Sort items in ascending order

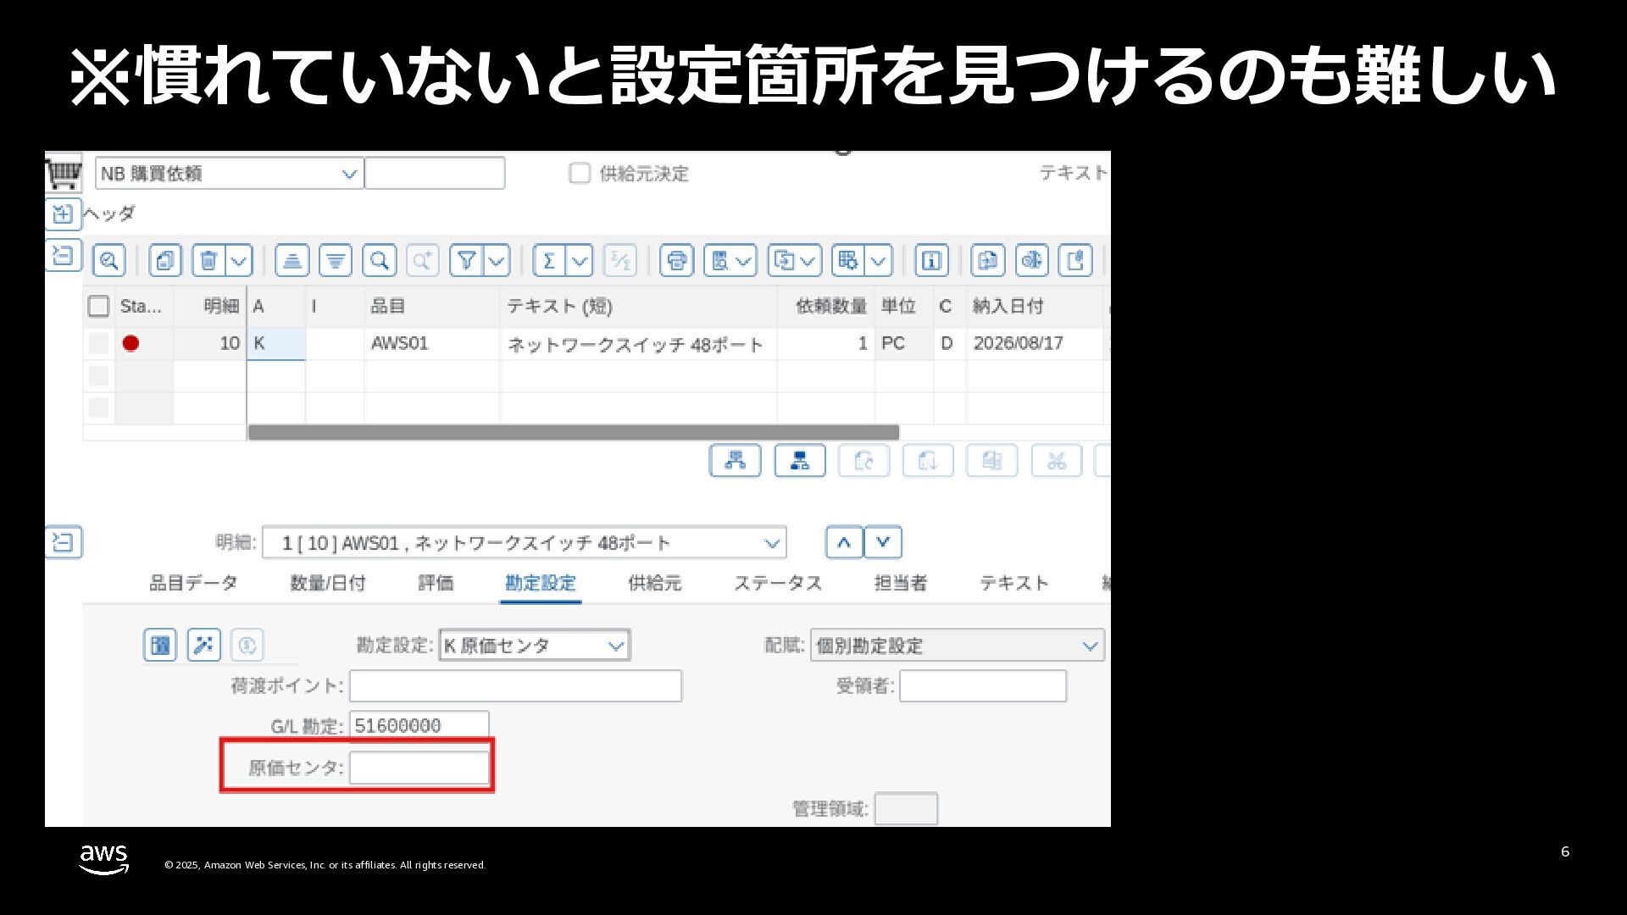tap(292, 260)
